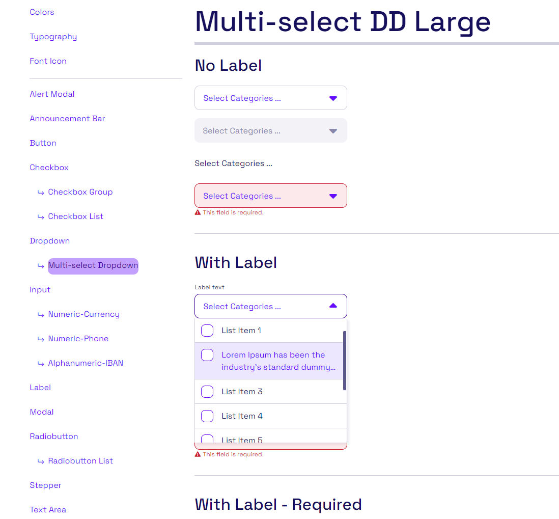Click the sub-item arrow beside Multi-select Dropdown
This screenshot has width=559, height=519.
(x=41, y=265)
